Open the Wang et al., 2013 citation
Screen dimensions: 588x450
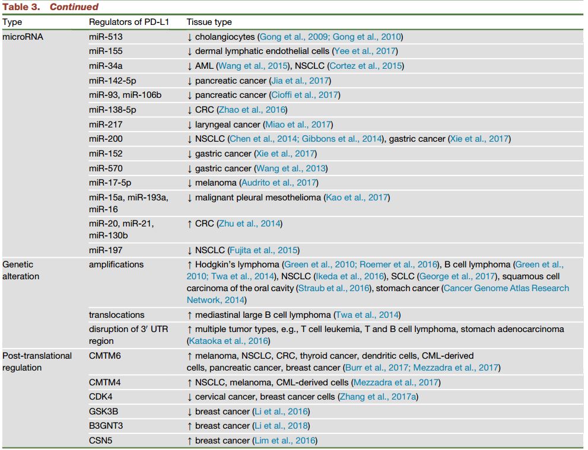291,168
